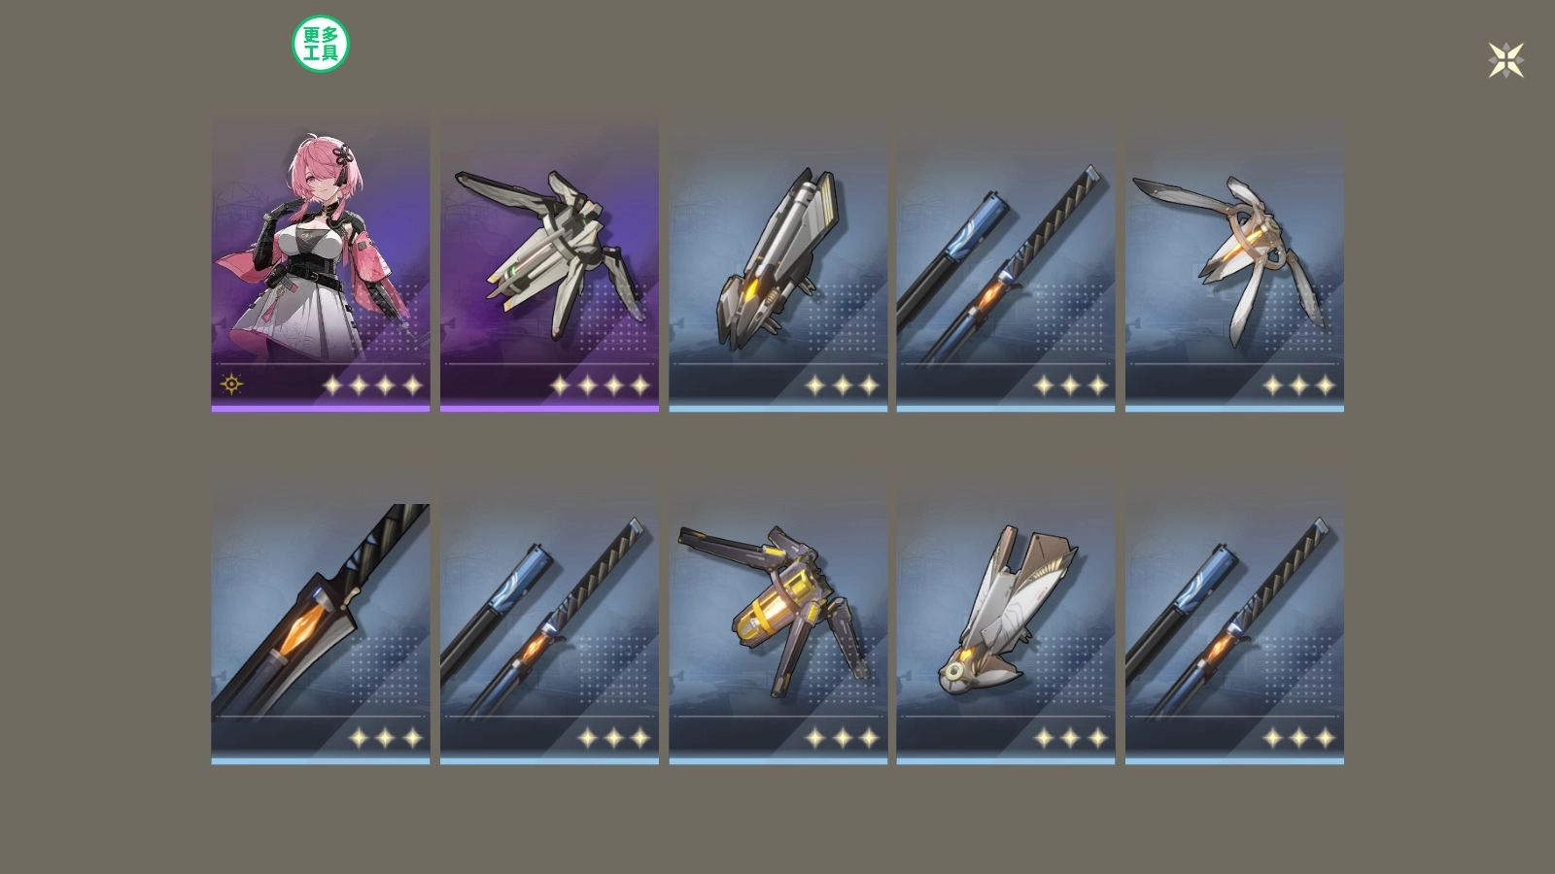Click three stars on the yellow canister gauntlet card
Image resolution: width=1555 pixels, height=874 pixels.
pyautogui.click(x=843, y=738)
